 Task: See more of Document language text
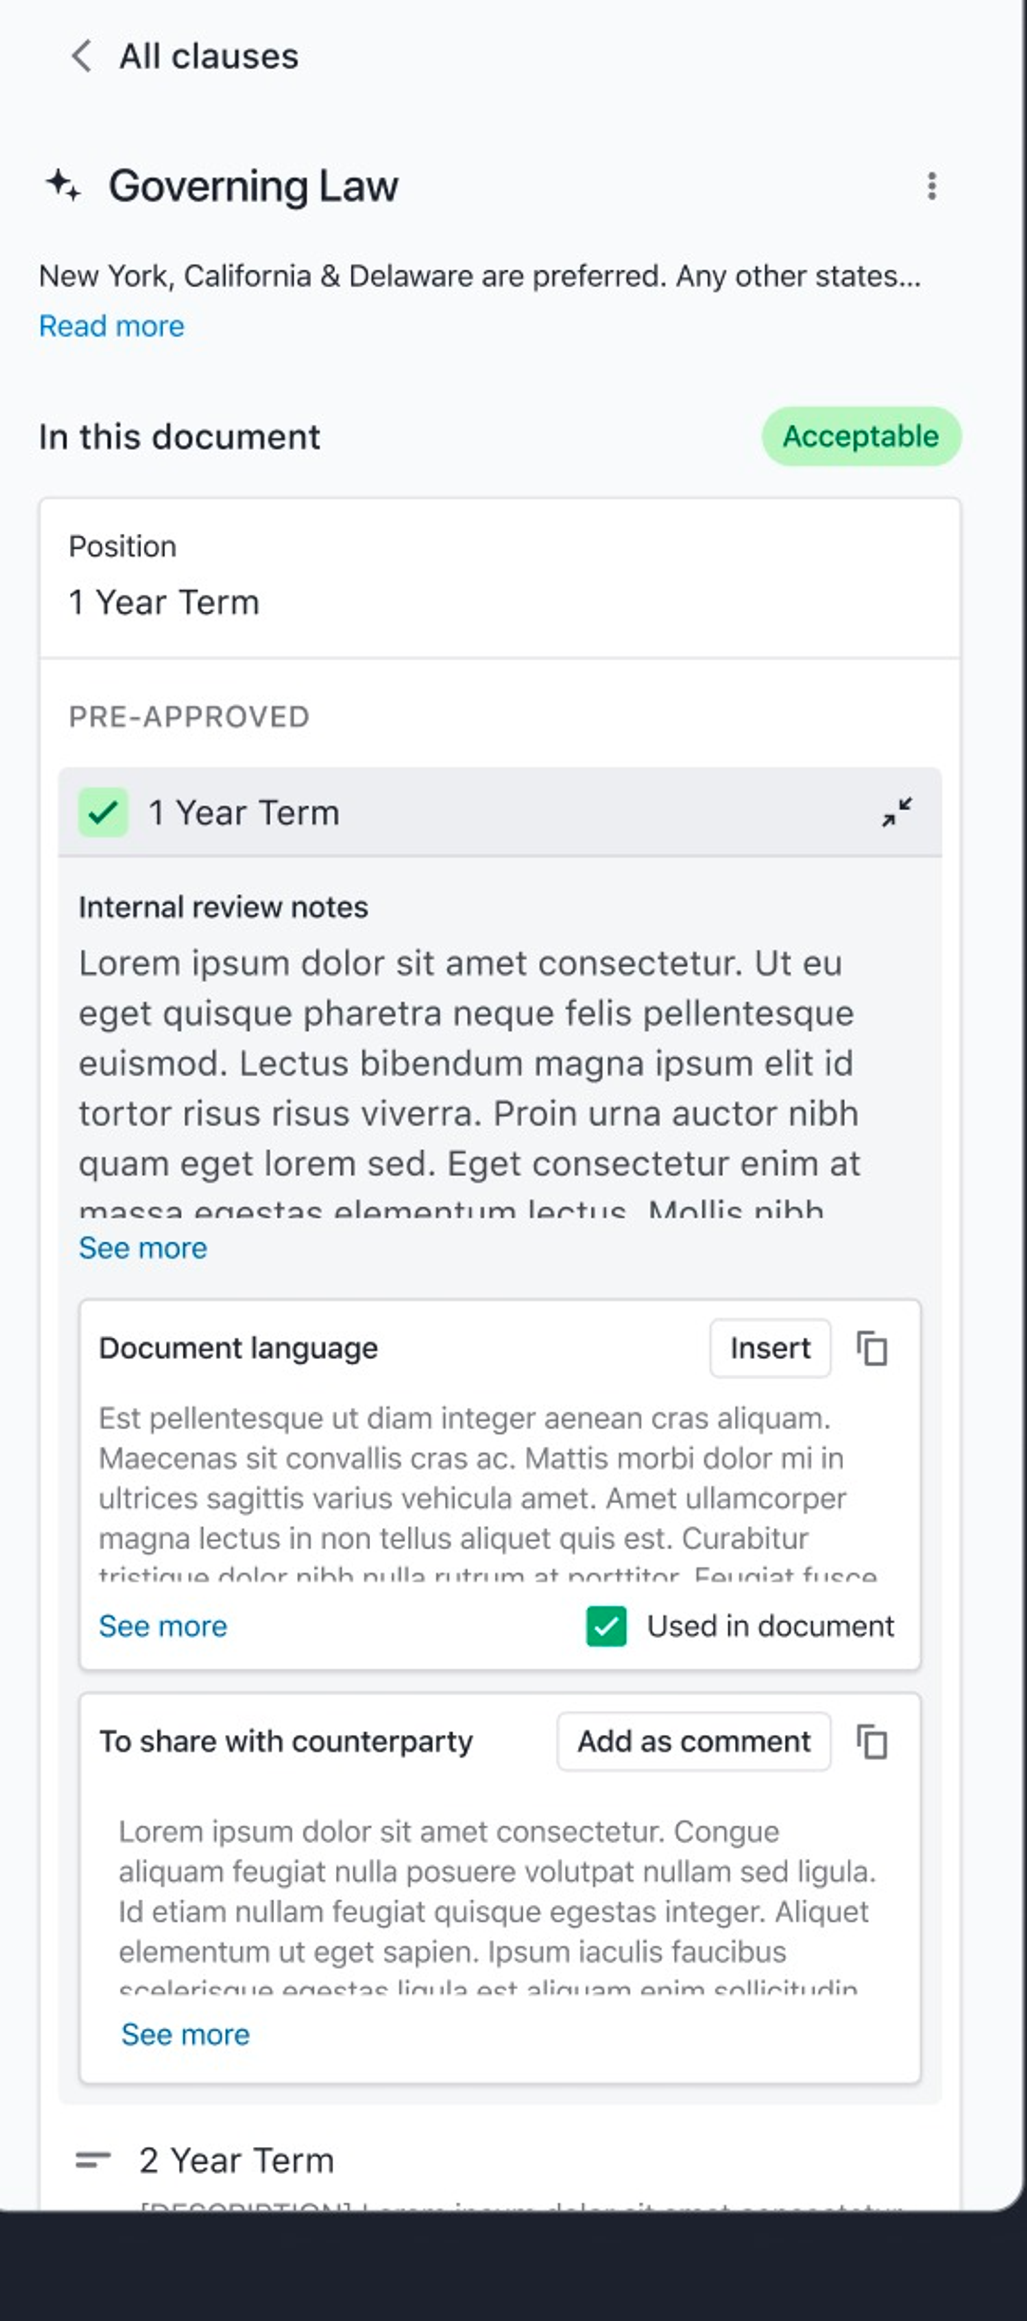pyautogui.click(x=163, y=1626)
